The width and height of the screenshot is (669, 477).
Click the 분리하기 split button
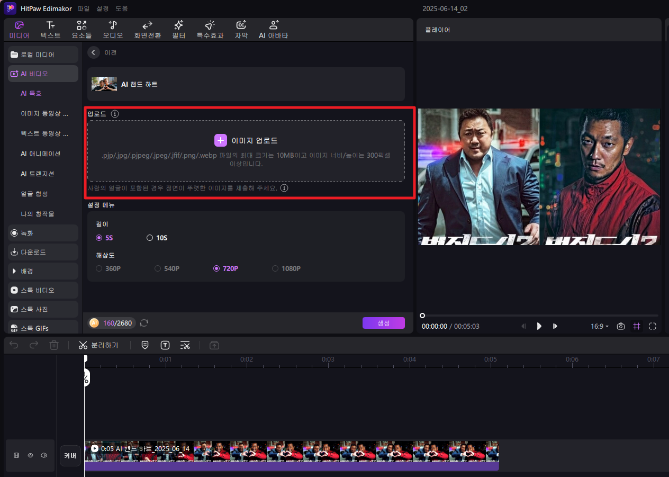pos(98,345)
